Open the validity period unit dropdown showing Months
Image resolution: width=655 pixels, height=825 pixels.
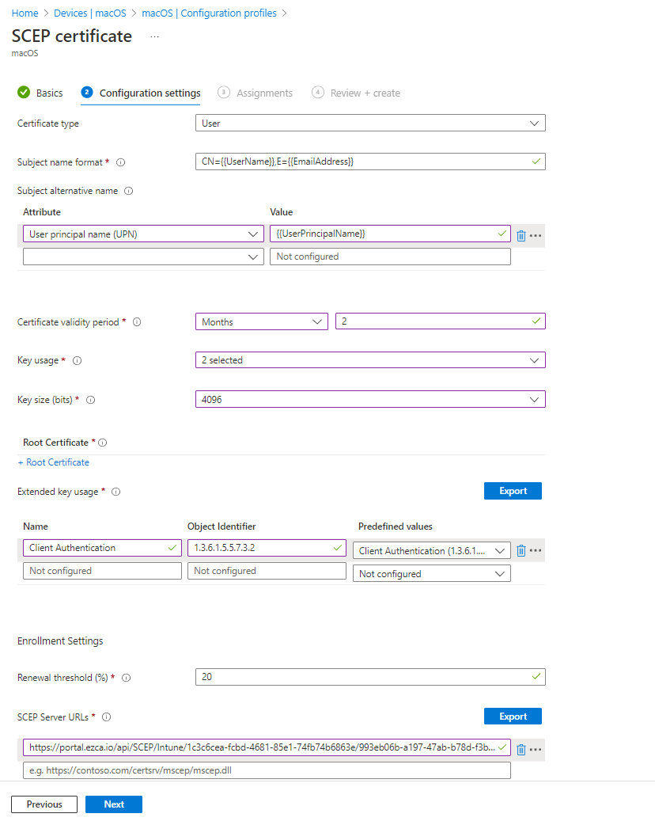pyautogui.click(x=262, y=321)
